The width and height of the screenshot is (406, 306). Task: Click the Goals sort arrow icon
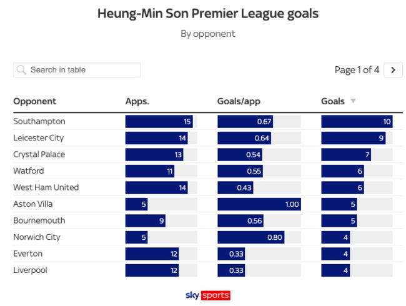353,101
